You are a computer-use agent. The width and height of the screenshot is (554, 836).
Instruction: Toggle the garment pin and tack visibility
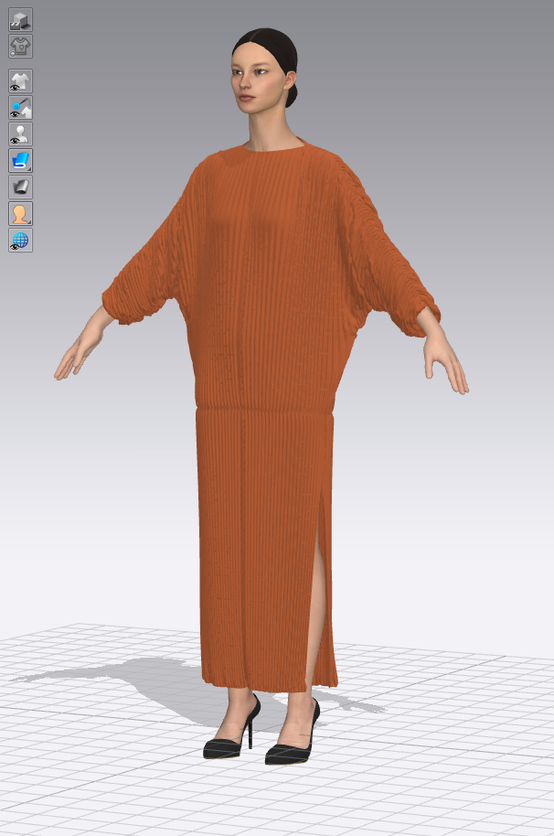pyautogui.click(x=20, y=108)
